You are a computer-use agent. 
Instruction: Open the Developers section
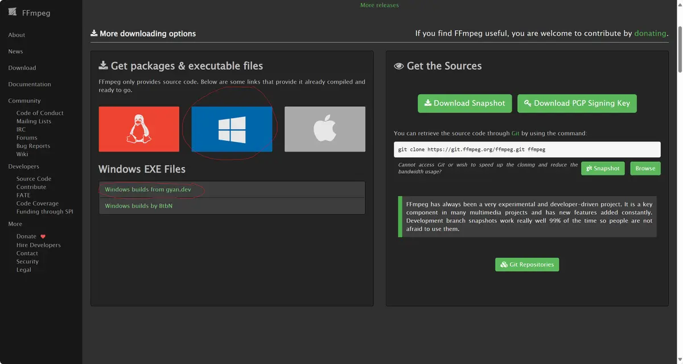pos(23,167)
